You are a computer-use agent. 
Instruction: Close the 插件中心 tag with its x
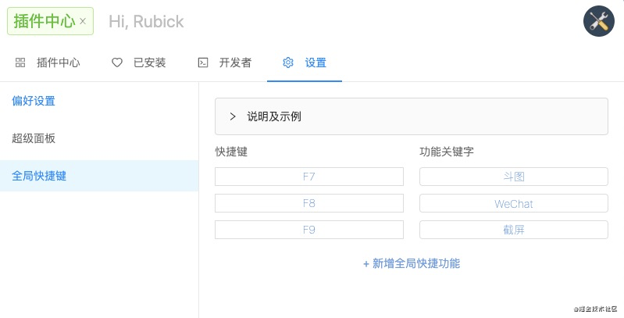[x=83, y=21]
